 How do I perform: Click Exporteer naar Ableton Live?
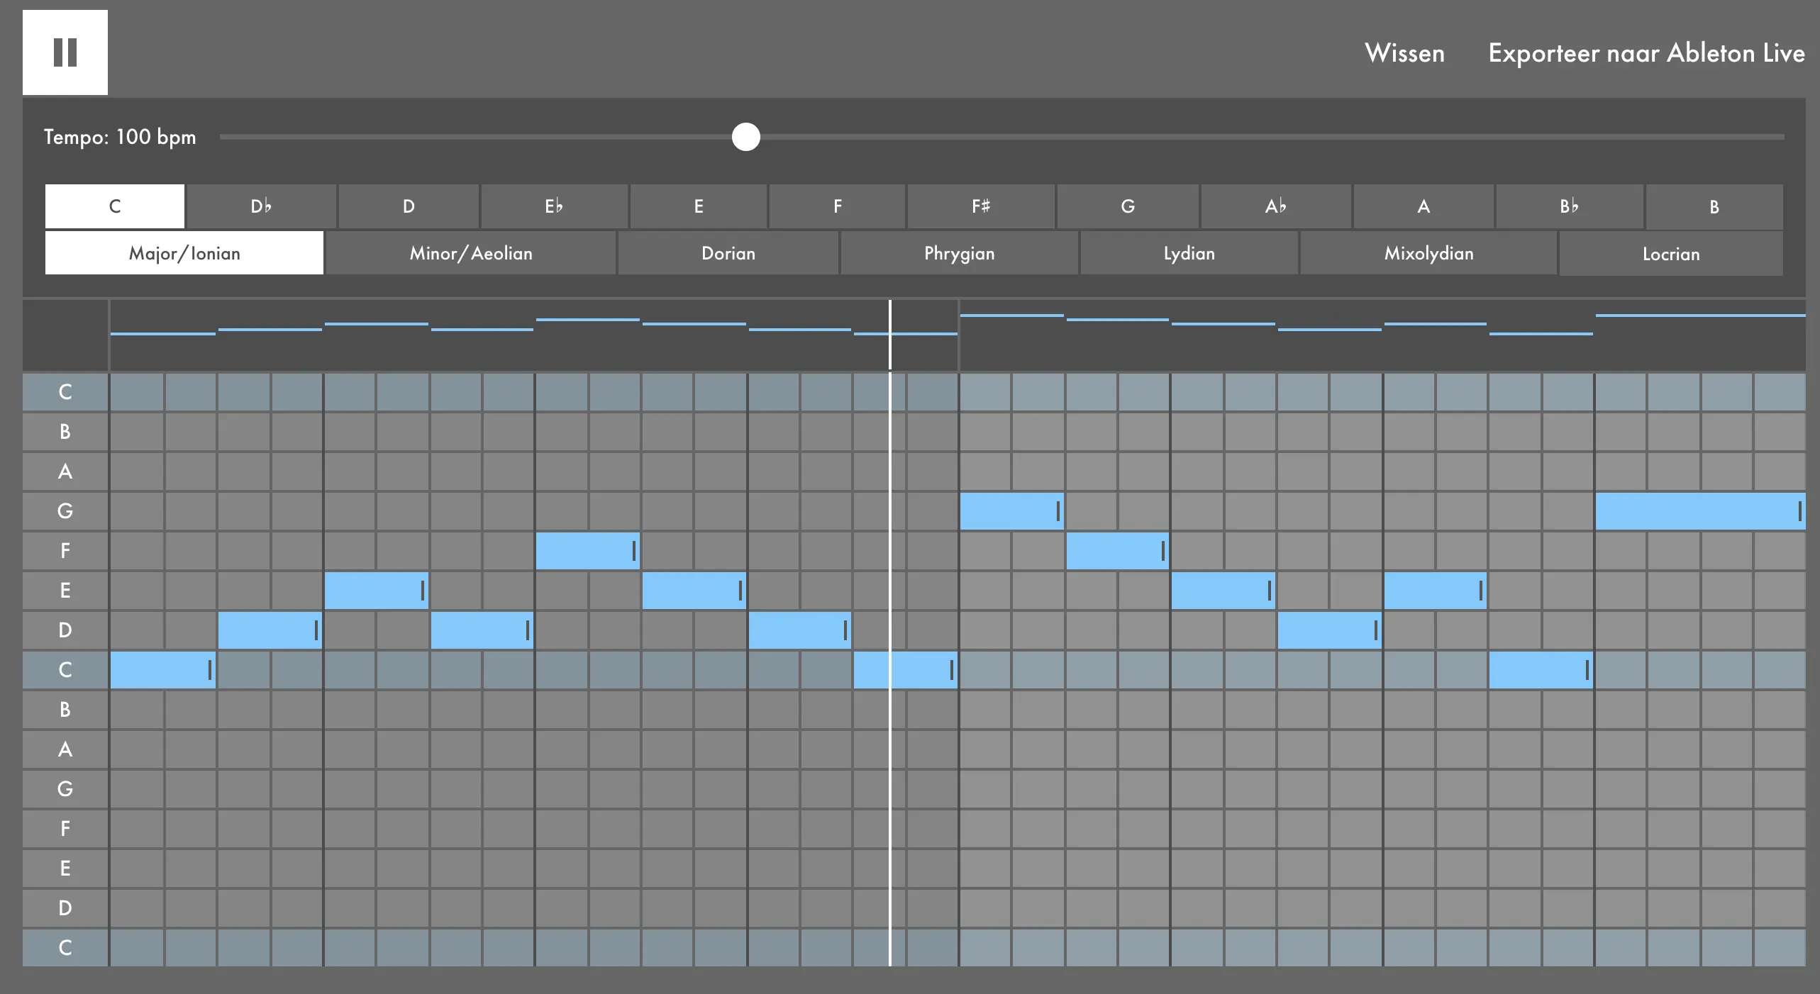(1646, 53)
